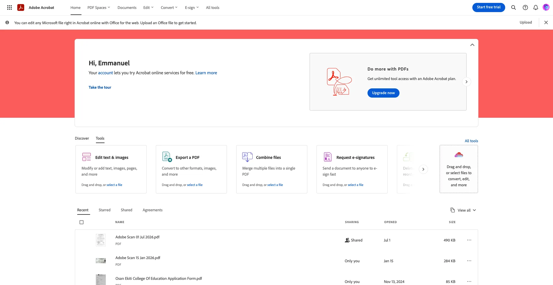Go to the next promo card with the arrow
The width and height of the screenshot is (553, 285).
click(467, 82)
